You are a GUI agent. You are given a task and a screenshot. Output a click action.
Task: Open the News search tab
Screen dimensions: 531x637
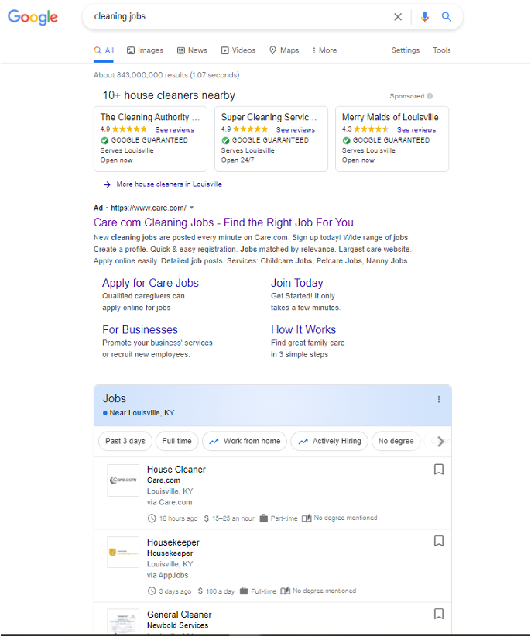point(192,50)
